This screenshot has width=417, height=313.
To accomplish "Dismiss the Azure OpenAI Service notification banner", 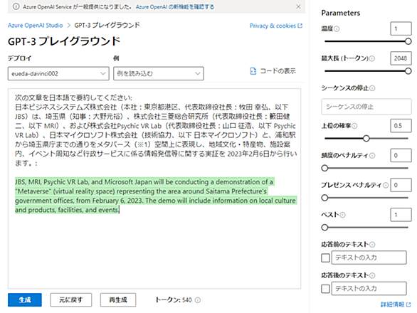I will (298, 6).
